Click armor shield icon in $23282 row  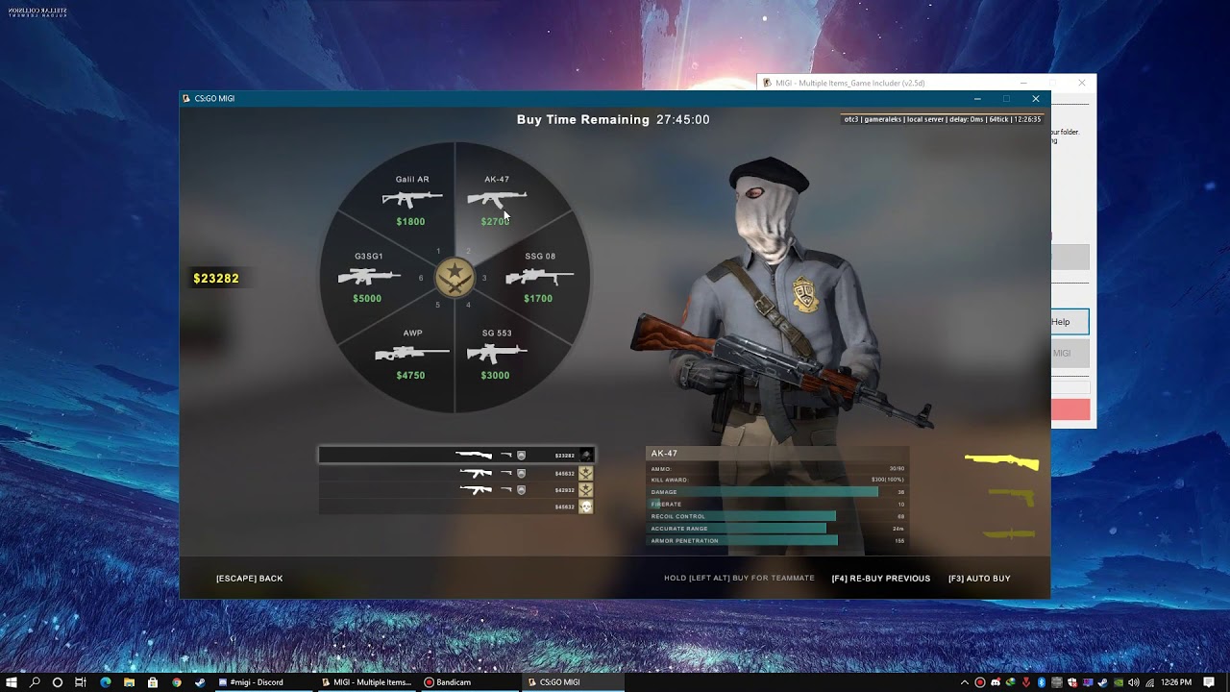point(522,456)
